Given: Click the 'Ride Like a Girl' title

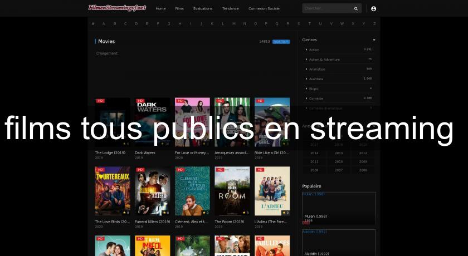Looking at the screenshot, I should 272,152.
